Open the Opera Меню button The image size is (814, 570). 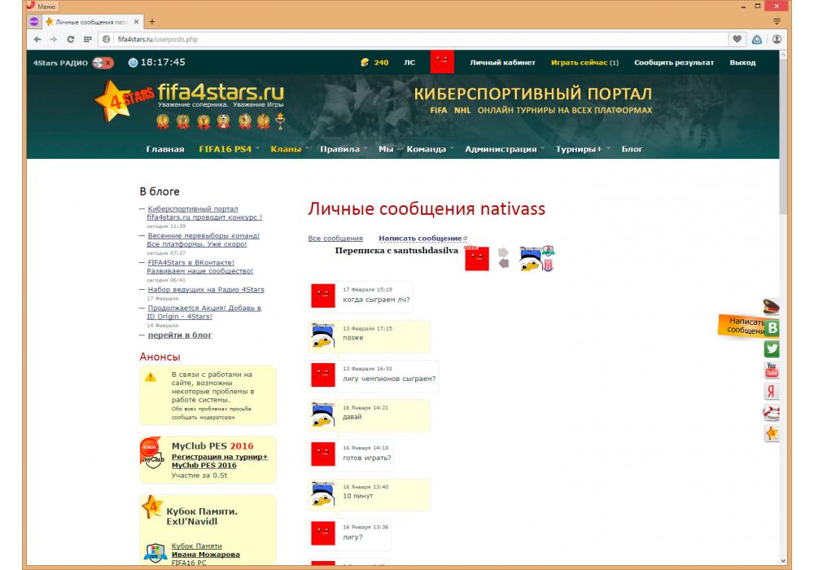[42, 7]
